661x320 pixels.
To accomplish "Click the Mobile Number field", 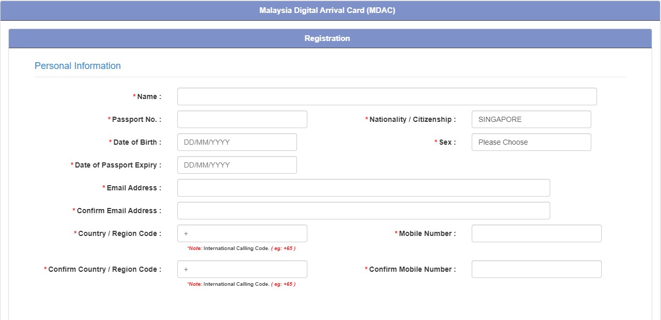I will [x=537, y=233].
